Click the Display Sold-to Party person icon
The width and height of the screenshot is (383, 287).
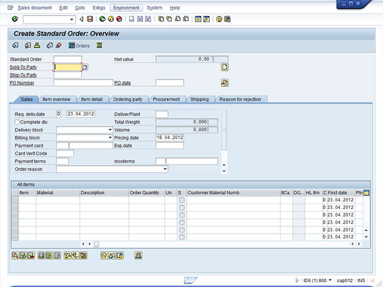pos(37,45)
